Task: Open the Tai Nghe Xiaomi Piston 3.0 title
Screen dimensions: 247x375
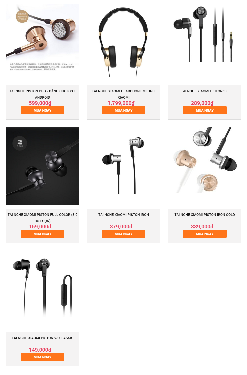Action: [205, 91]
